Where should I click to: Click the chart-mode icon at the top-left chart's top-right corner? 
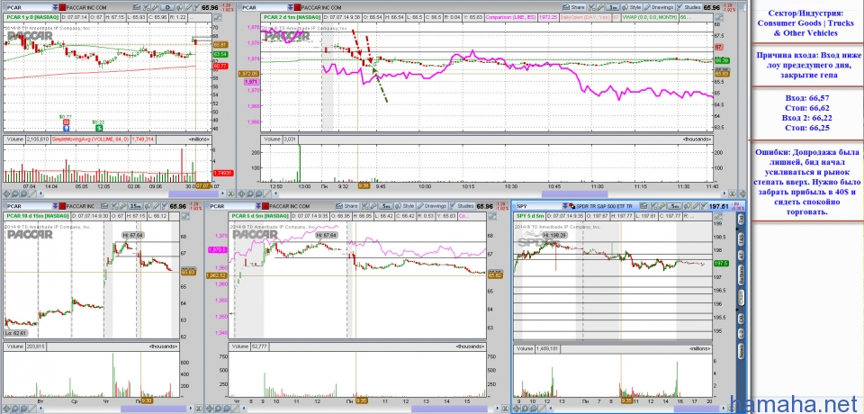click(218, 17)
